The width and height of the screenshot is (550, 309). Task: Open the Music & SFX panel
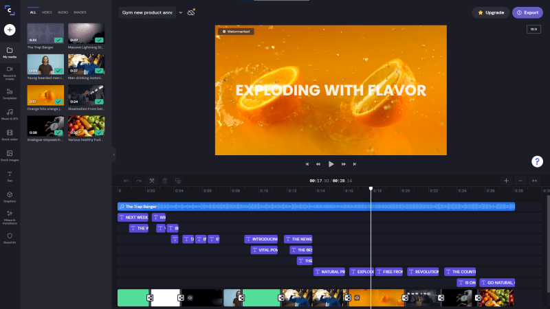(10, 113)
